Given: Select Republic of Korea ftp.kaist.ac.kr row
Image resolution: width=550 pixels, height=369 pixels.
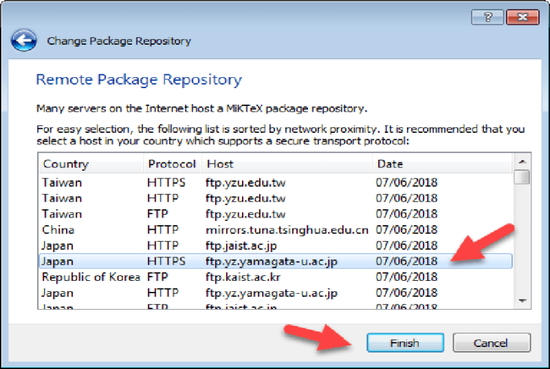Looking at the screenshot, I should coord(276,277).
